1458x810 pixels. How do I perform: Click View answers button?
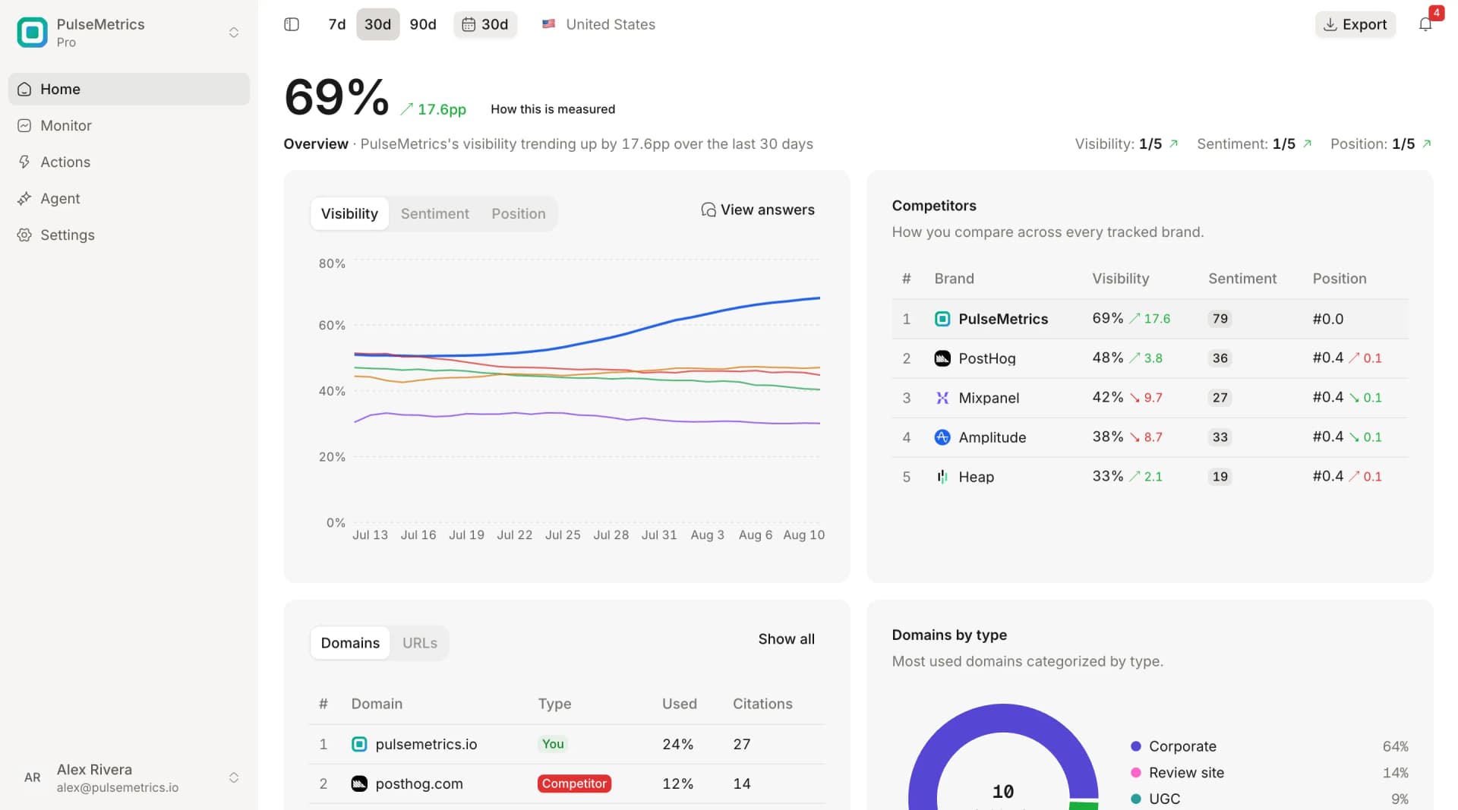click(x=757, y=210)
